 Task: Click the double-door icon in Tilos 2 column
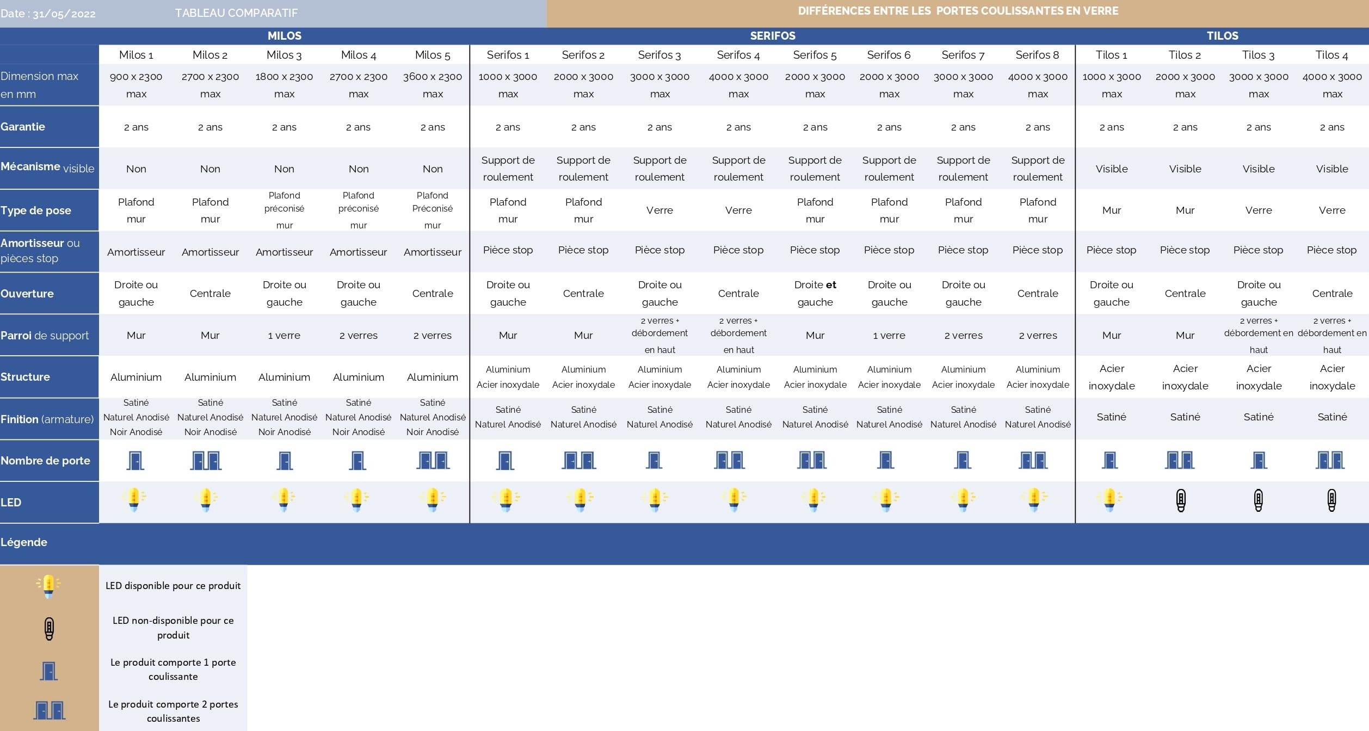pyautogui.click(x=1179, y=460)
